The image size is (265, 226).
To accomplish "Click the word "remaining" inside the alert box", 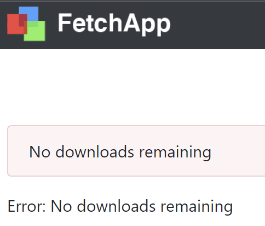I will point(175,152).
